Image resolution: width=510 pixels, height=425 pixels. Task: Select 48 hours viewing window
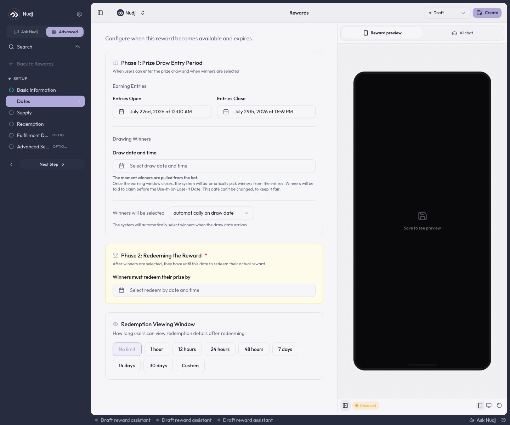(x=254, y=349)
